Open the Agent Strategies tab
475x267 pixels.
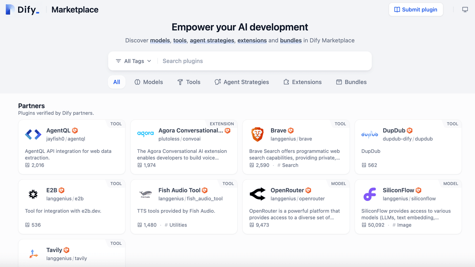(242, 82)
